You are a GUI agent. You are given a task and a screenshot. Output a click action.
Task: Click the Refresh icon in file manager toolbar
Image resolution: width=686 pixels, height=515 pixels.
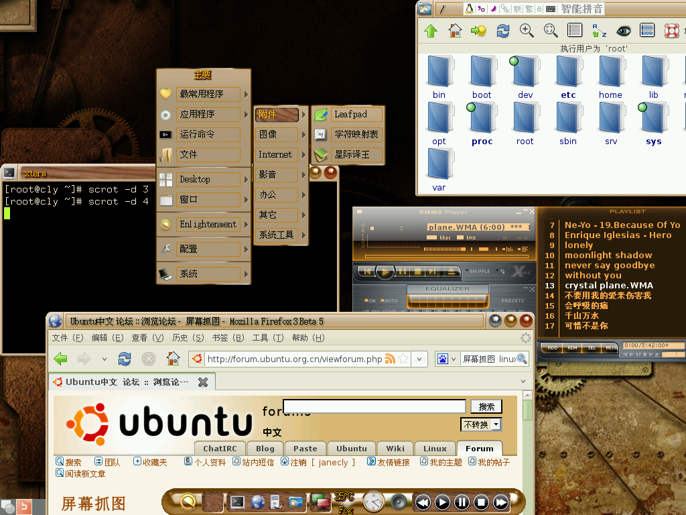tap(502, 31)
